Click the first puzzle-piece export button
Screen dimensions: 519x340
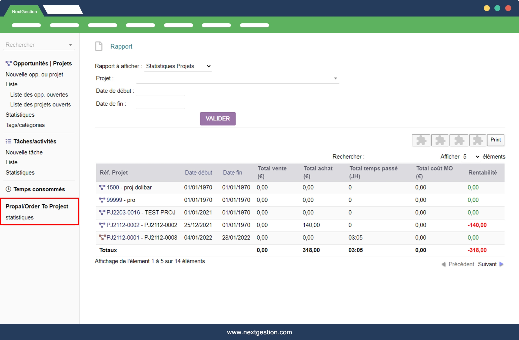(x=421, y=140)
